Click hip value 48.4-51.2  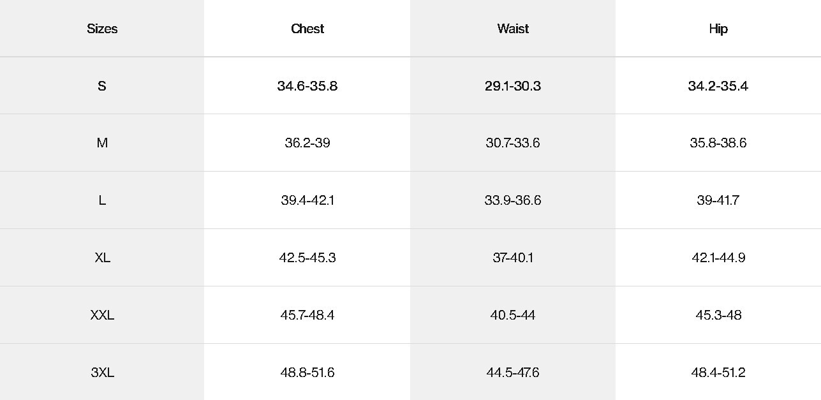(718, 373)
